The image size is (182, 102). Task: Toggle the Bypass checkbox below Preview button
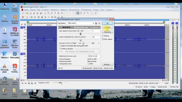(103, 36)
